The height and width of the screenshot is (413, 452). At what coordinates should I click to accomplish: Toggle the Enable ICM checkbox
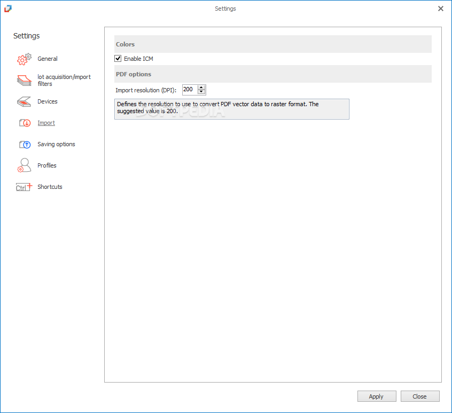[118, 59]
